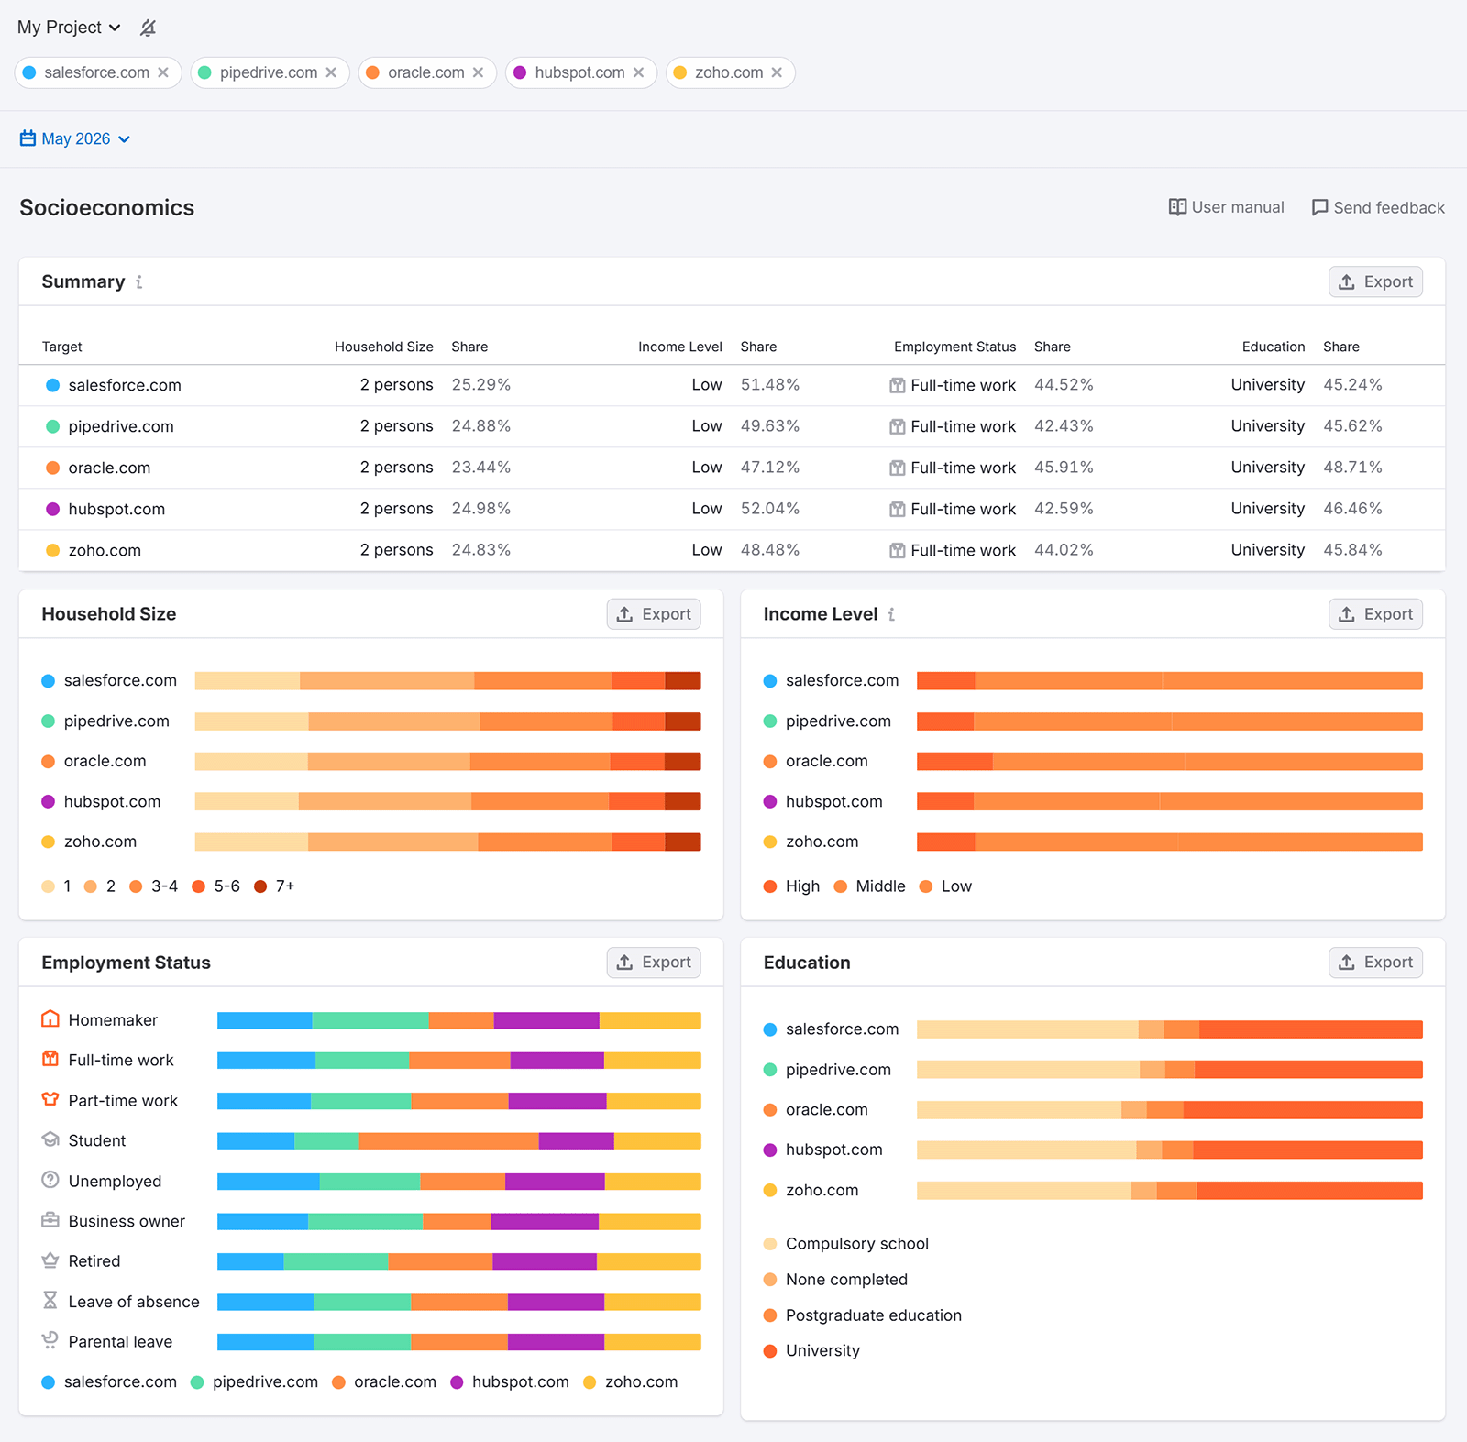Click salesforce.com Household Size bar

click(448, 680)
